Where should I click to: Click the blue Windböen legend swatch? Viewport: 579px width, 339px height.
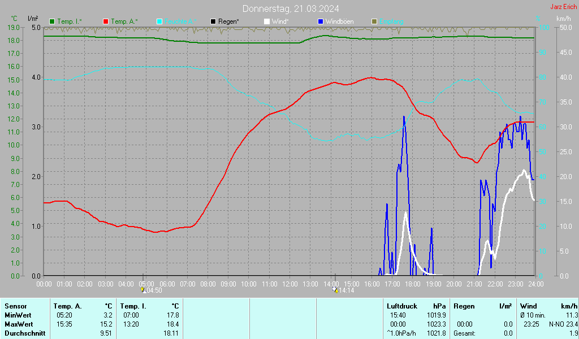click(321, 21)
